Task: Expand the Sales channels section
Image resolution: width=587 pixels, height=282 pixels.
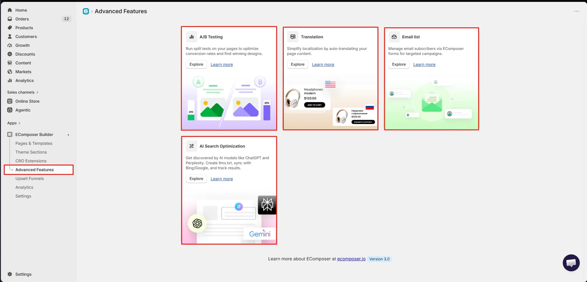Action: click(23, 92)
